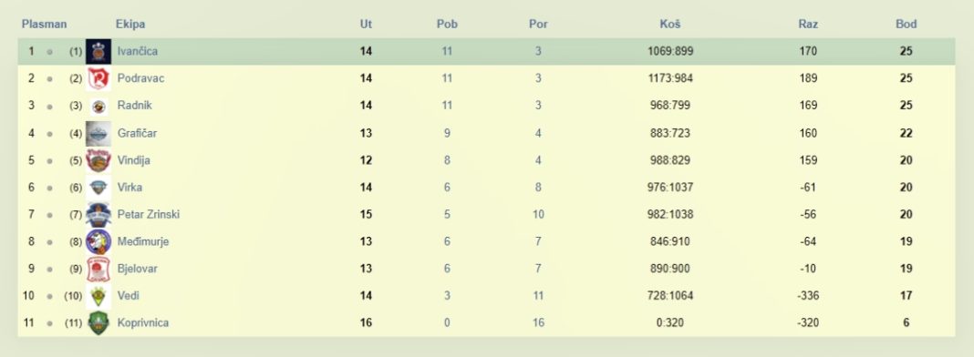Select the Virka team logo
974x357 pixels.
click(x=98, y=188)
